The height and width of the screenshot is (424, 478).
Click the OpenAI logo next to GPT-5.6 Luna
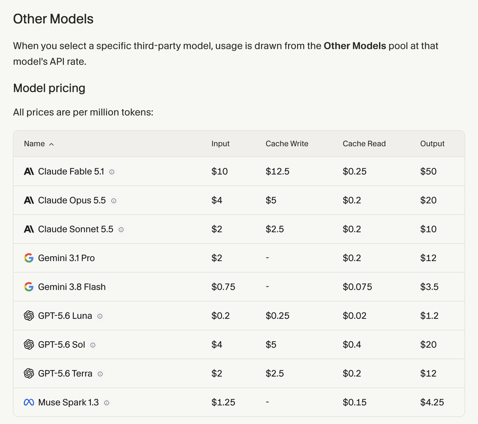pyautogui.click(x=29, y=316)
